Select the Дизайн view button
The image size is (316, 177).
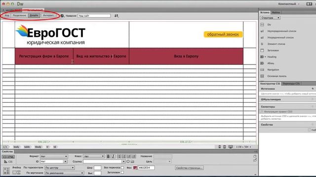pos(34,15)
